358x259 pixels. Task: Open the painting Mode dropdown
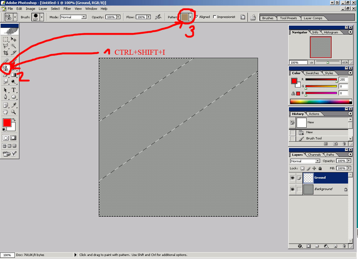point(84,17)
